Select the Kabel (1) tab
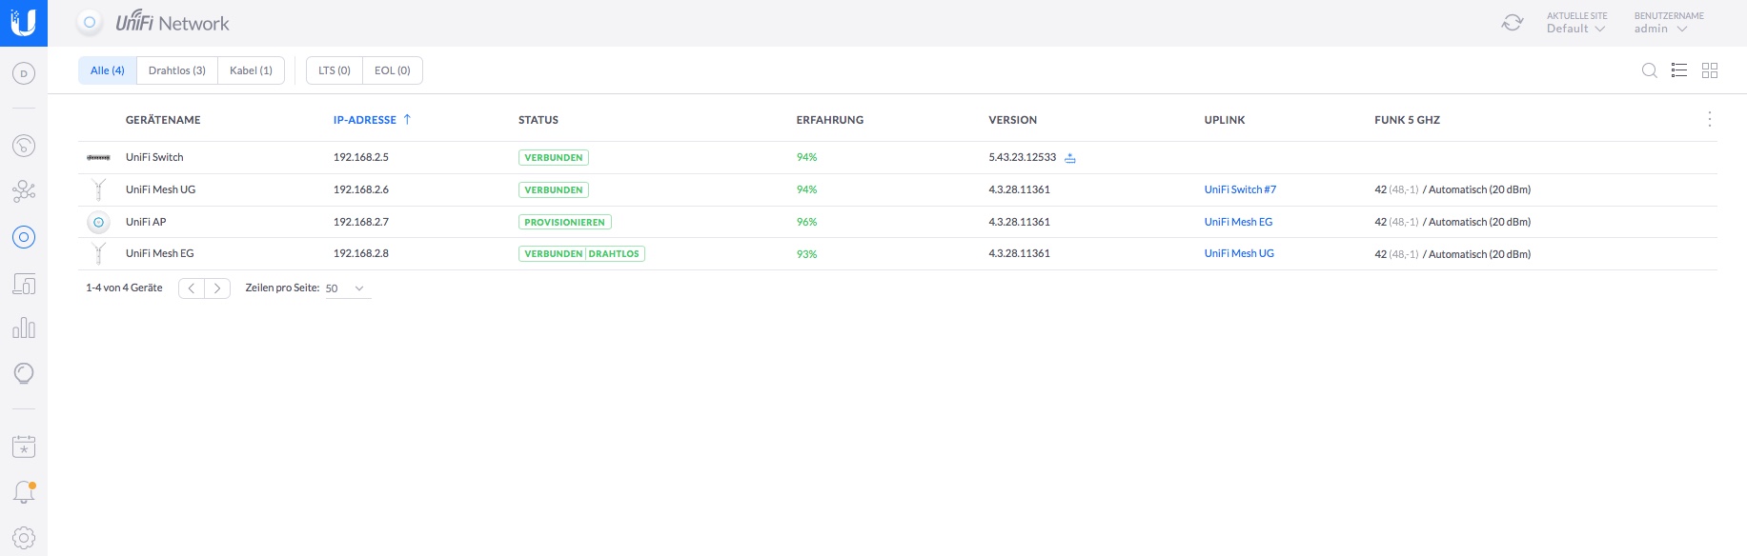1747x556 pixels. (251, 70)
